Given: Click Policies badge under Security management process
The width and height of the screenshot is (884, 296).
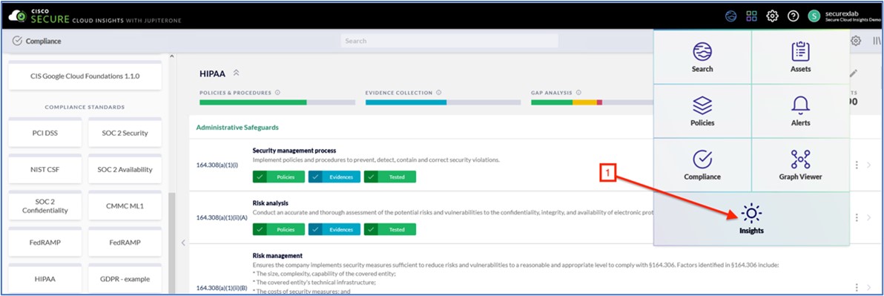Looking at the screenshot, I should pos(279,177).
